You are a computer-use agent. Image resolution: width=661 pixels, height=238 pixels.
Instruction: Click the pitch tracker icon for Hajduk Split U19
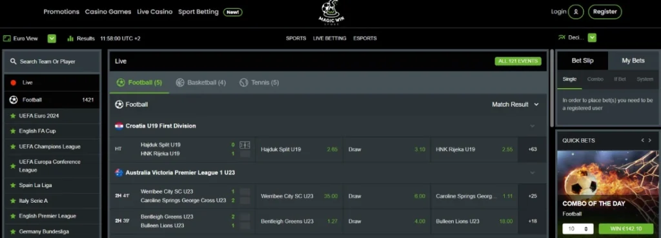[245, 145]
